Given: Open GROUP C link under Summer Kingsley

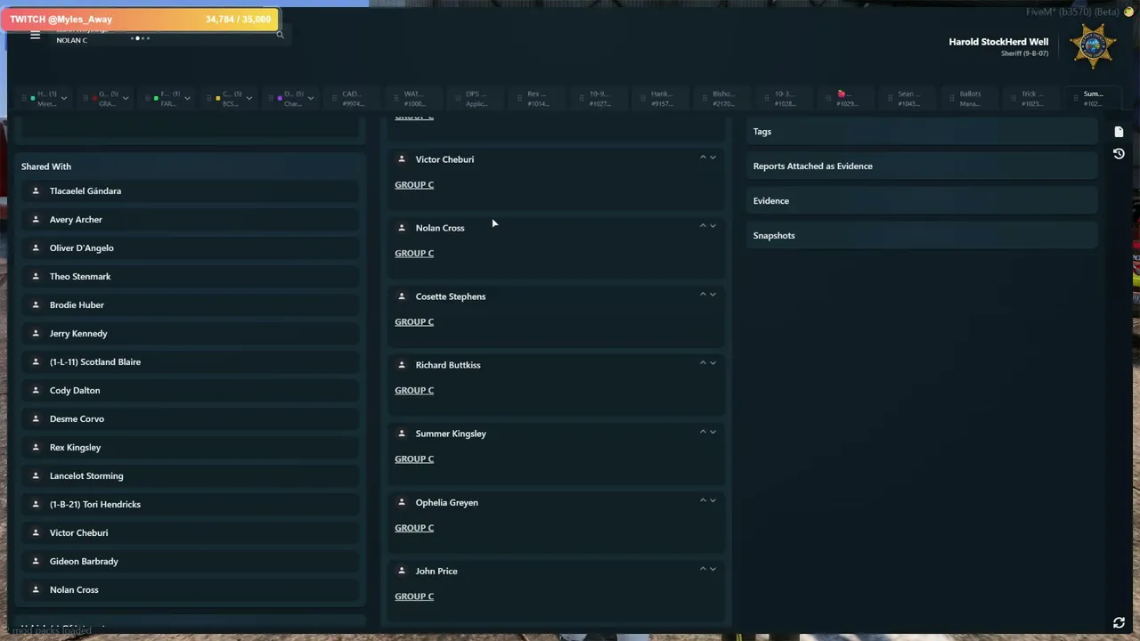Looking at the screenshot, I should tap(414, 458).
